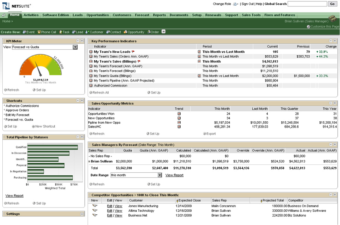Screen dimensions: 340x225
Task: Switch to the Reports tab
Action: tap(159, 15)
